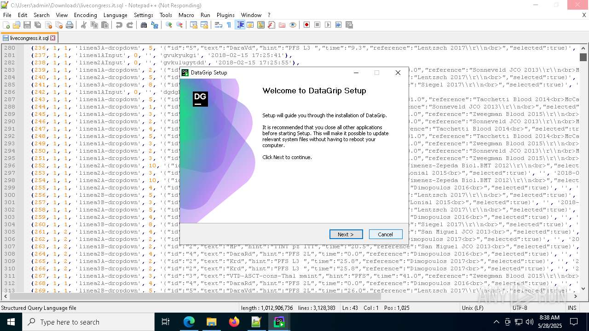The image size is (589, 331).
Task: Launch Firefox from the taskbar
Action: 234,322
